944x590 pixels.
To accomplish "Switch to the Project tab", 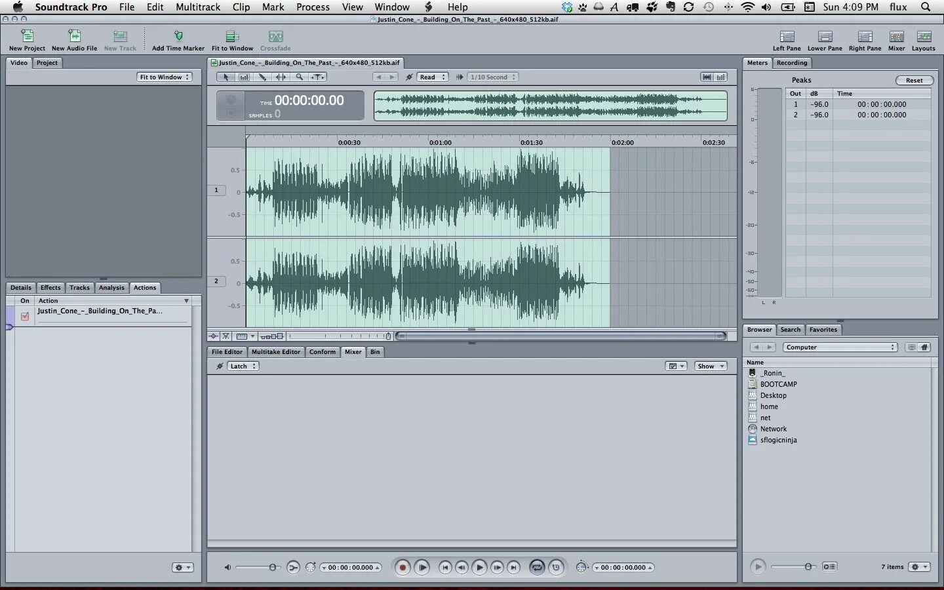I will click(x=47, y=63).
